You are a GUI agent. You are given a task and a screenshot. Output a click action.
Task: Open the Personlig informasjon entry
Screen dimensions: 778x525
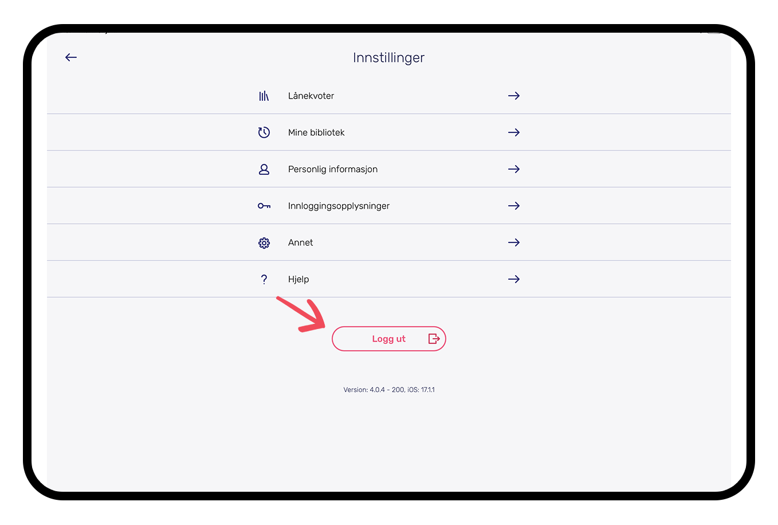tap(389, 169)
